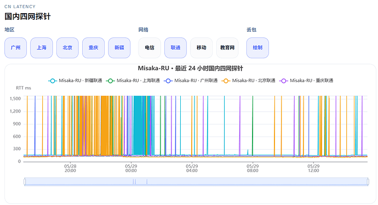Click the 05/29 08:00 axis label
The image size is (378, 205).
(253, 168)
